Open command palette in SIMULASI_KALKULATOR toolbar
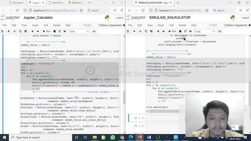The width and height of the screenshot is (251, 141). (220, 31)
